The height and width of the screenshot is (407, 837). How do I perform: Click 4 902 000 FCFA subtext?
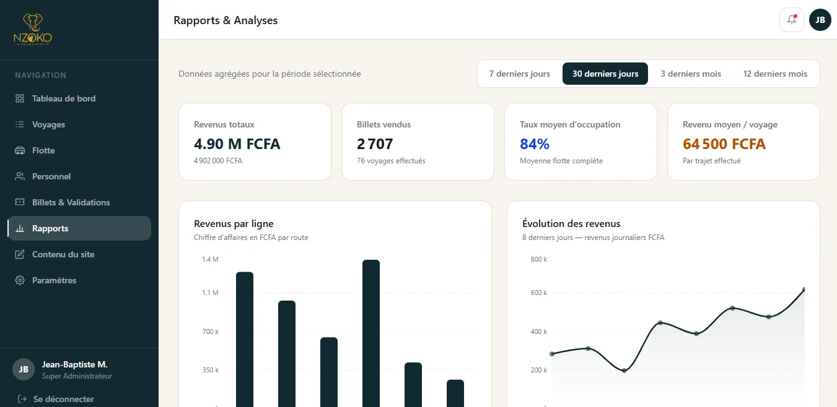coord(218,161)
